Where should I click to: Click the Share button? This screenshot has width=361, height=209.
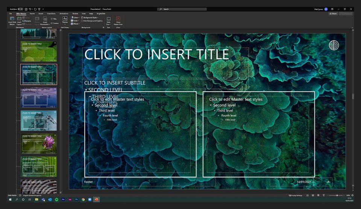point(332,14)
